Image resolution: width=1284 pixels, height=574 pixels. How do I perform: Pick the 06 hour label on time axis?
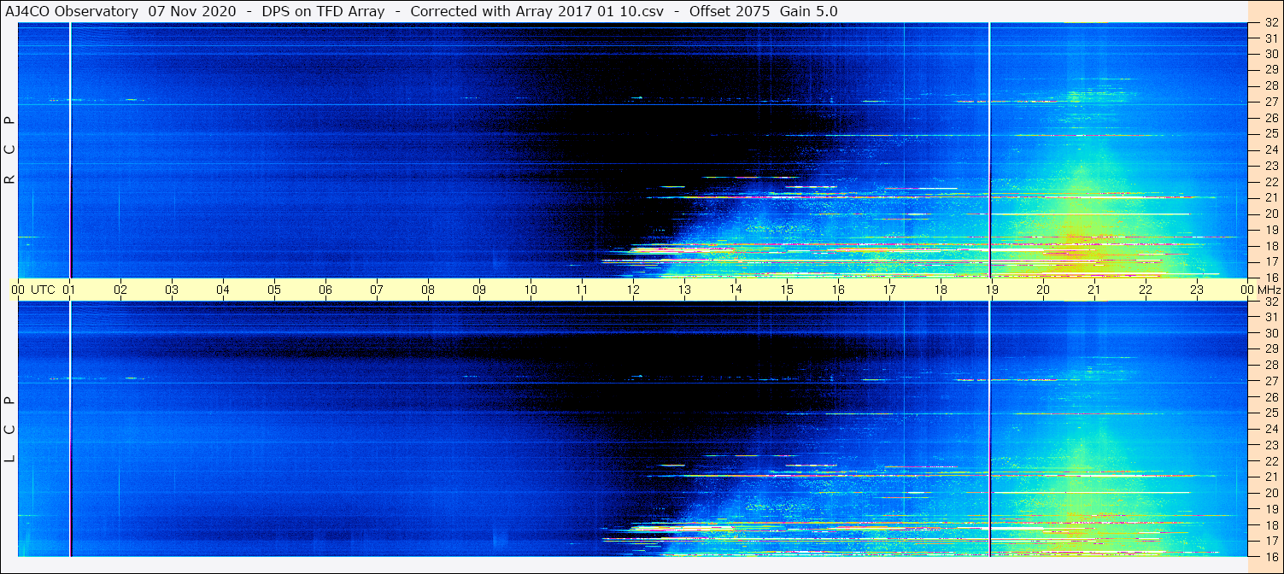point(325,290)
